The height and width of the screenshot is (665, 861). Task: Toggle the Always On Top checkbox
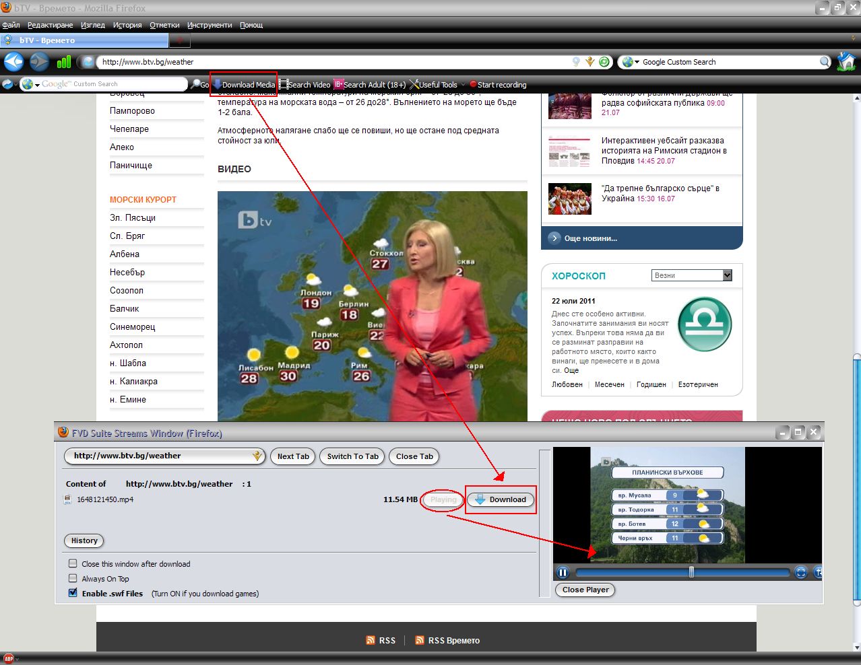(x=73, y=578)
